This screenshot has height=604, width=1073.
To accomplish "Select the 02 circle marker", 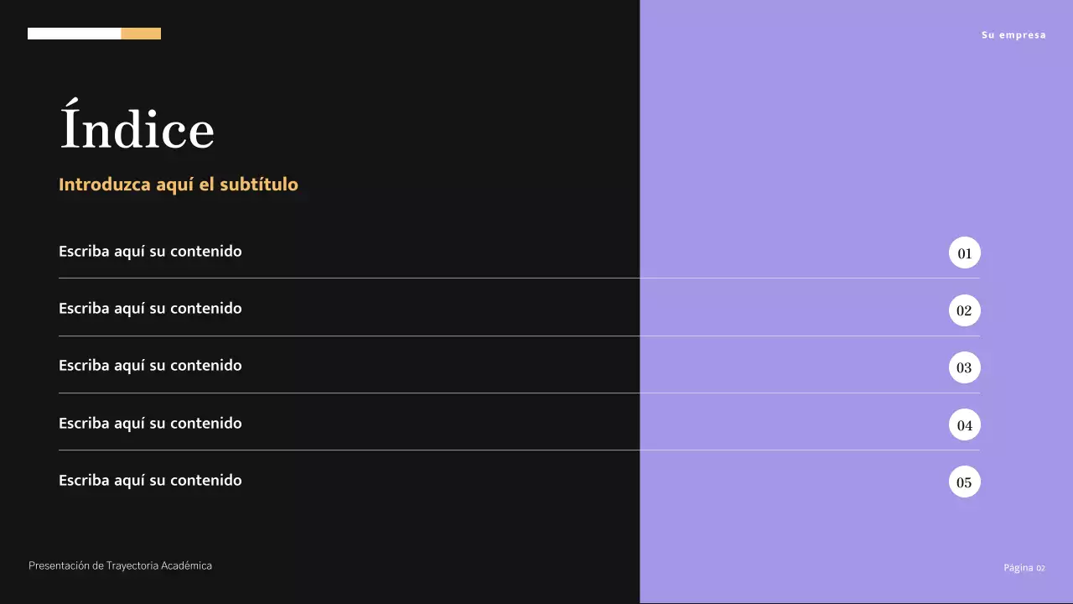I will [964, 310].
